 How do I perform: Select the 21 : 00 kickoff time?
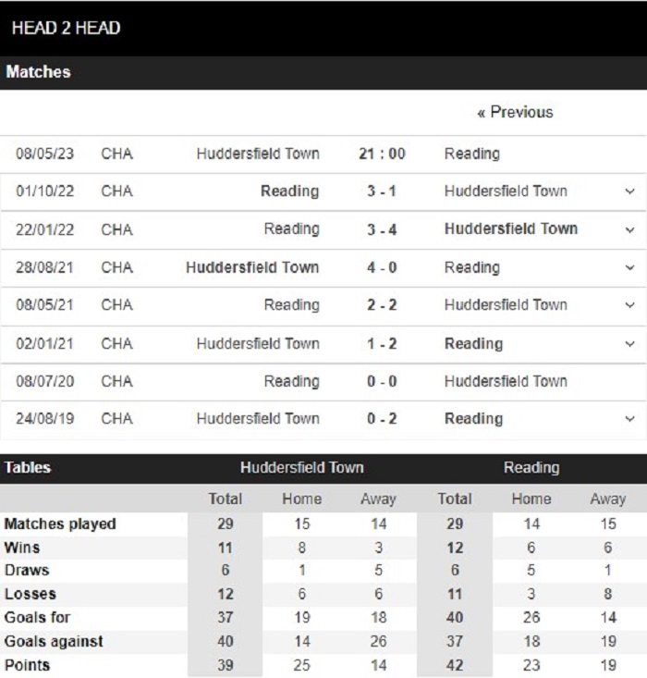point(382,154)
